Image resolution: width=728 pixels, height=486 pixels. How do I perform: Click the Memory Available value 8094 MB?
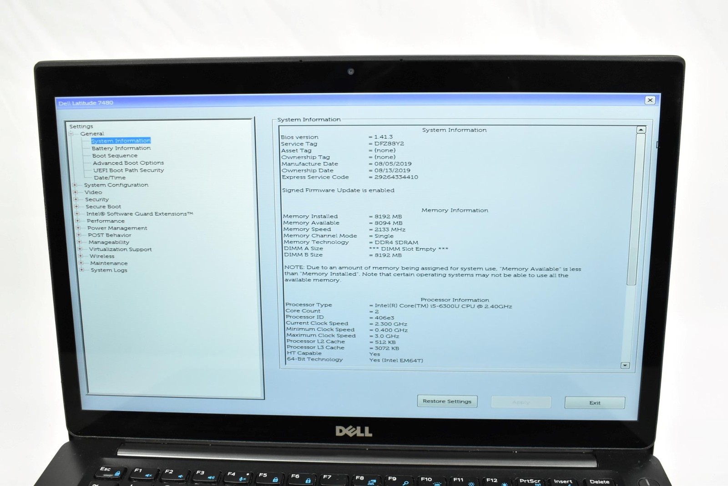pos(389,223)
